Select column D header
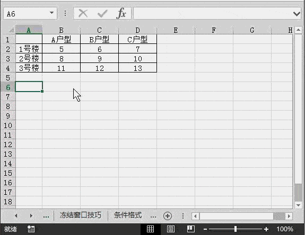 pos(137,30)
